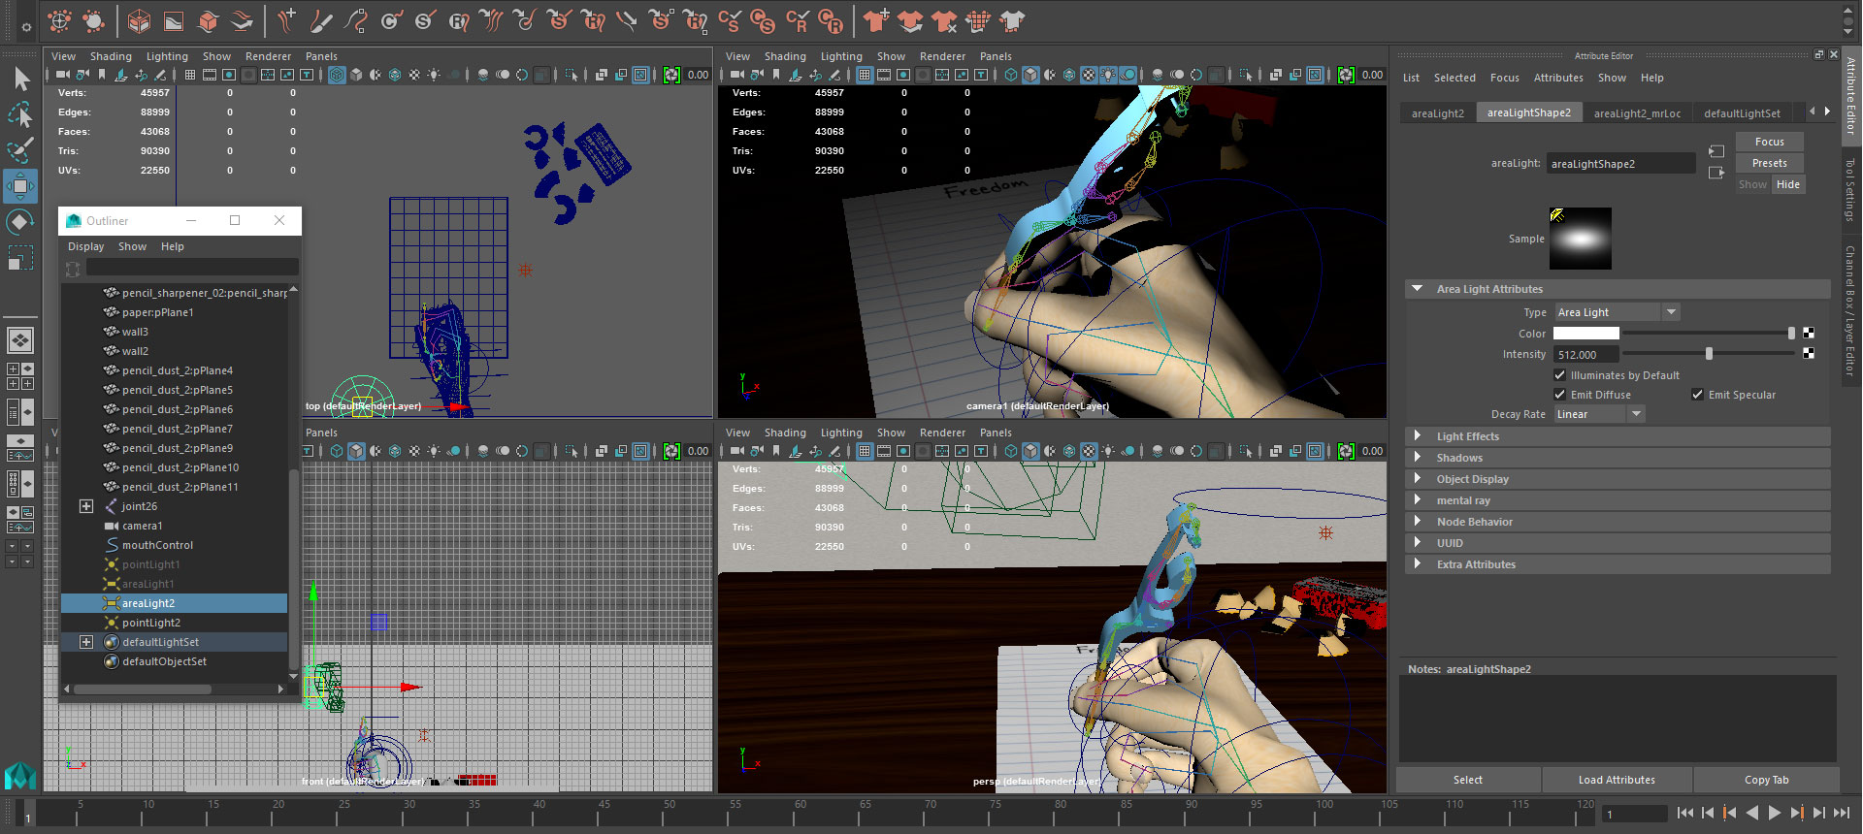The image size is (1863, 834).
Task: Toggle the Emit Diffuse checkbox
Action: point(1560,395)
